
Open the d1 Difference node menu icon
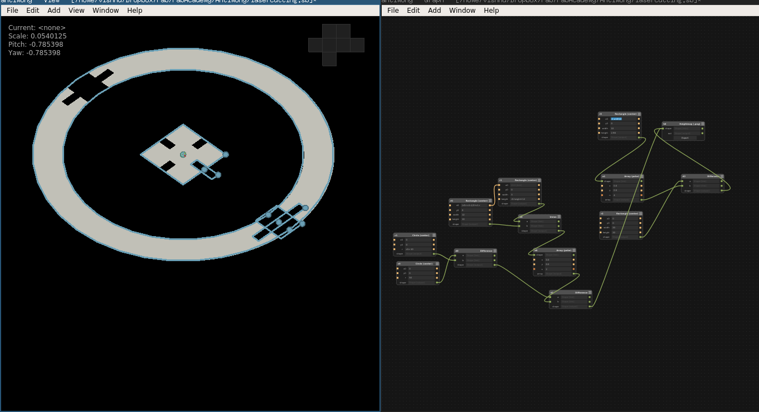pos(590,292)
